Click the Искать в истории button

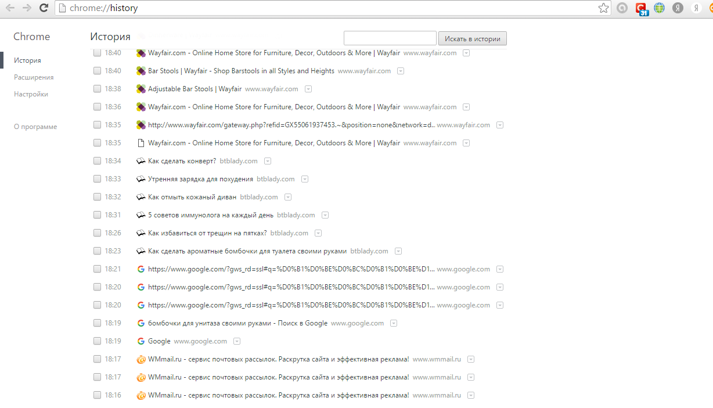tap(473, 39)
